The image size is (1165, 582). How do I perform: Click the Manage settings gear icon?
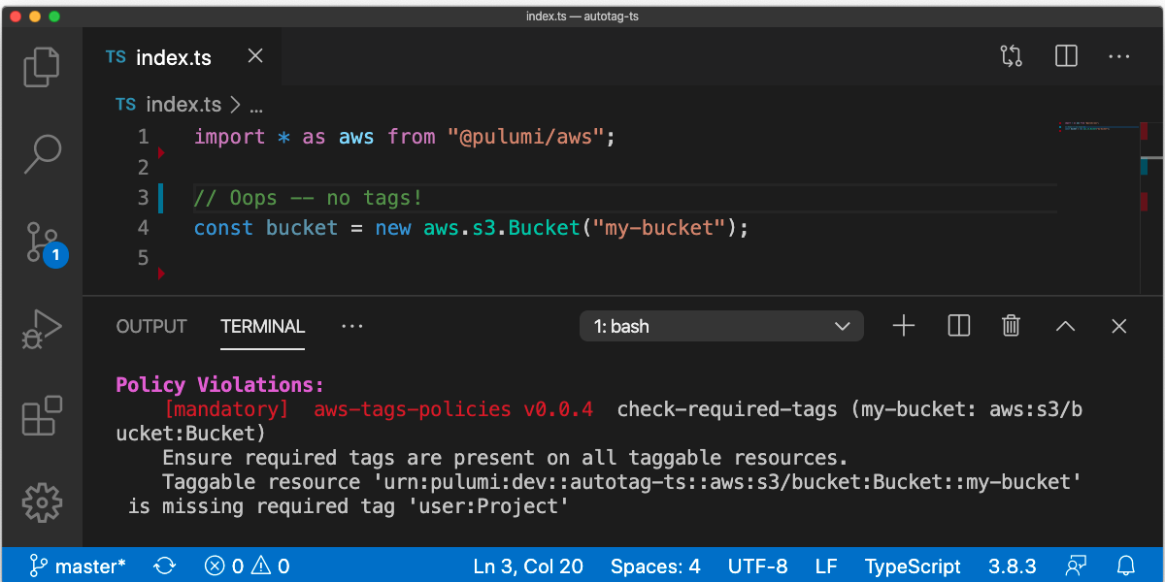[42, 502]
